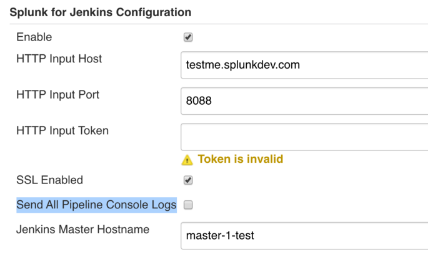Click the HTTP Input Token label
Screen dimensions: 428x277
pos(62,130)
